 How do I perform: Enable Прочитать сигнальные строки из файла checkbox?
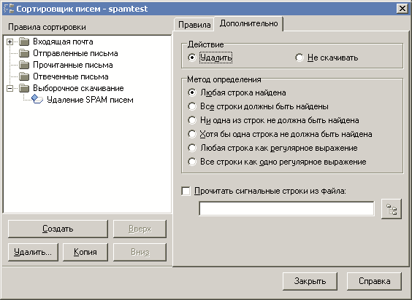(x=186, y=191)
